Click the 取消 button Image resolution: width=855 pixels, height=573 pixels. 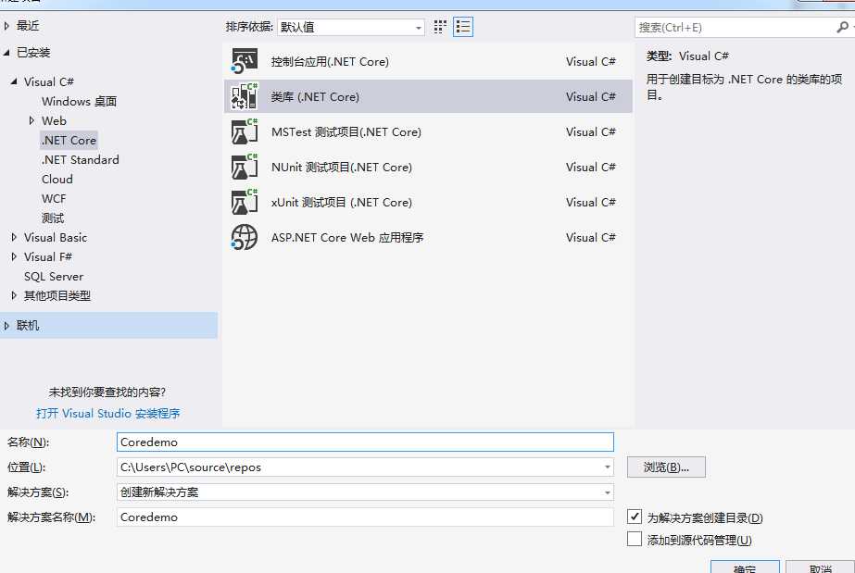pyautogui.click(x=820, y=567)
